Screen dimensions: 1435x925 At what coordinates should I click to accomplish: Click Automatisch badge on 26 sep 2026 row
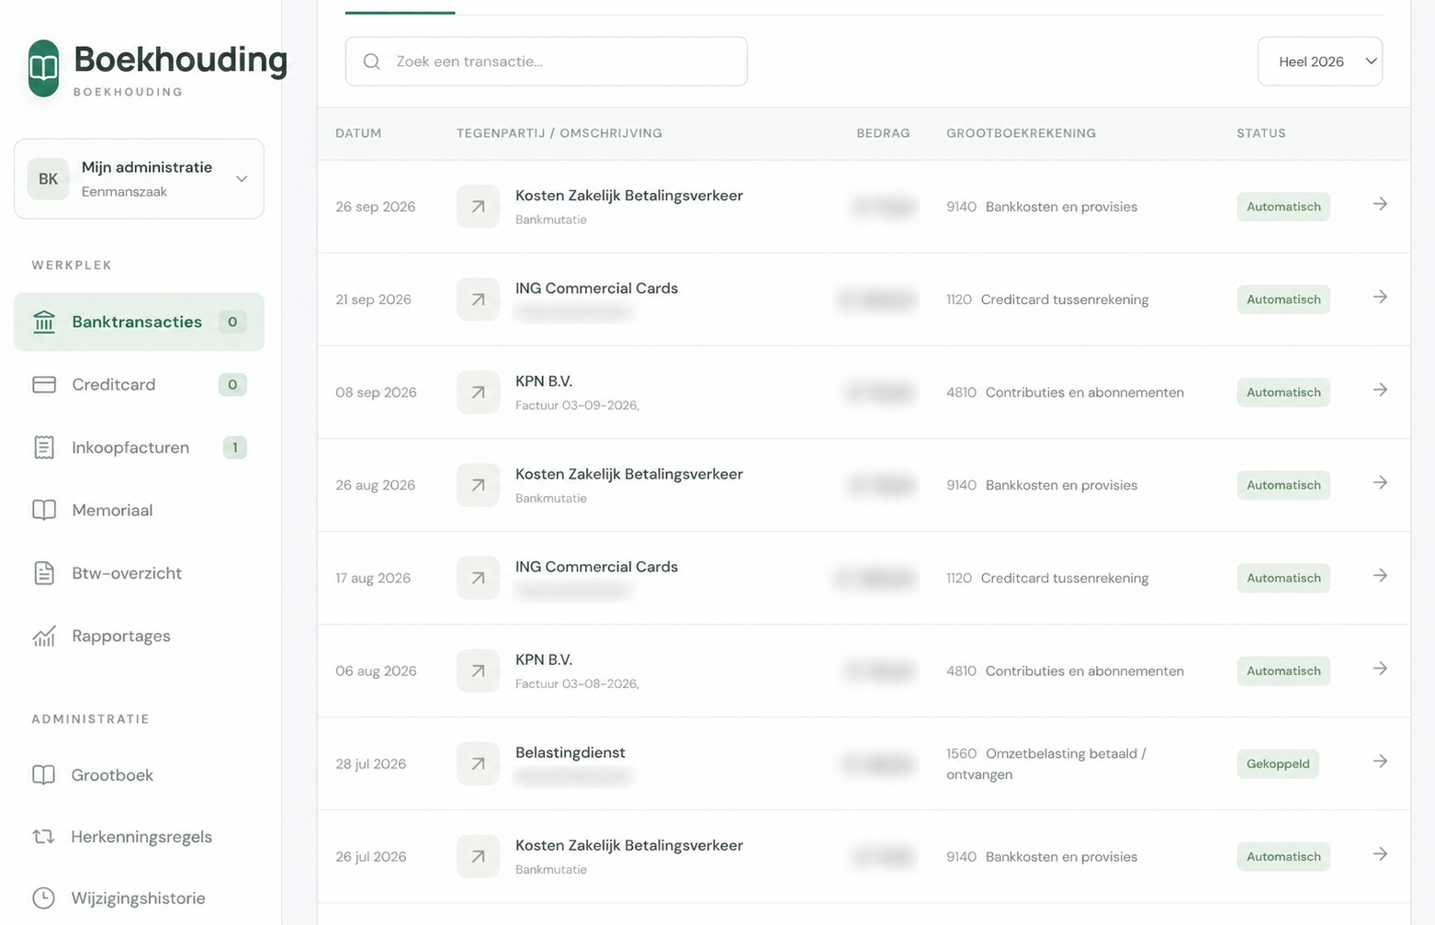point(1283,207)
